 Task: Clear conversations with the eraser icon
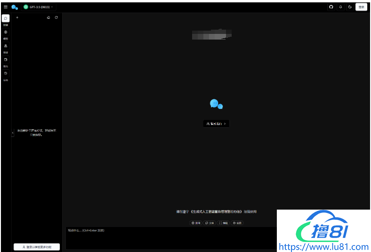click(48, 17)
